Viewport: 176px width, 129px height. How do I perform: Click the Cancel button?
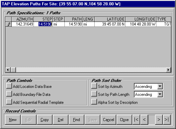109,120
